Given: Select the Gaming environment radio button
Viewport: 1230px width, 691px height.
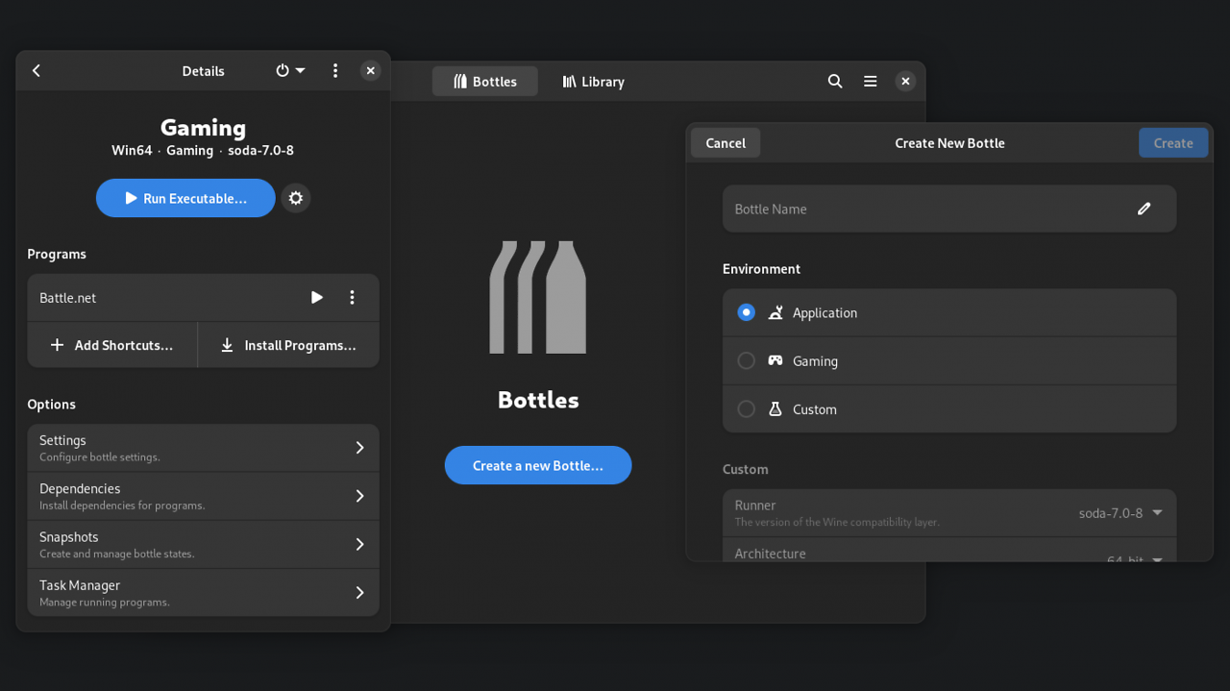Looking at the screenshot, I should pos(746,361).
